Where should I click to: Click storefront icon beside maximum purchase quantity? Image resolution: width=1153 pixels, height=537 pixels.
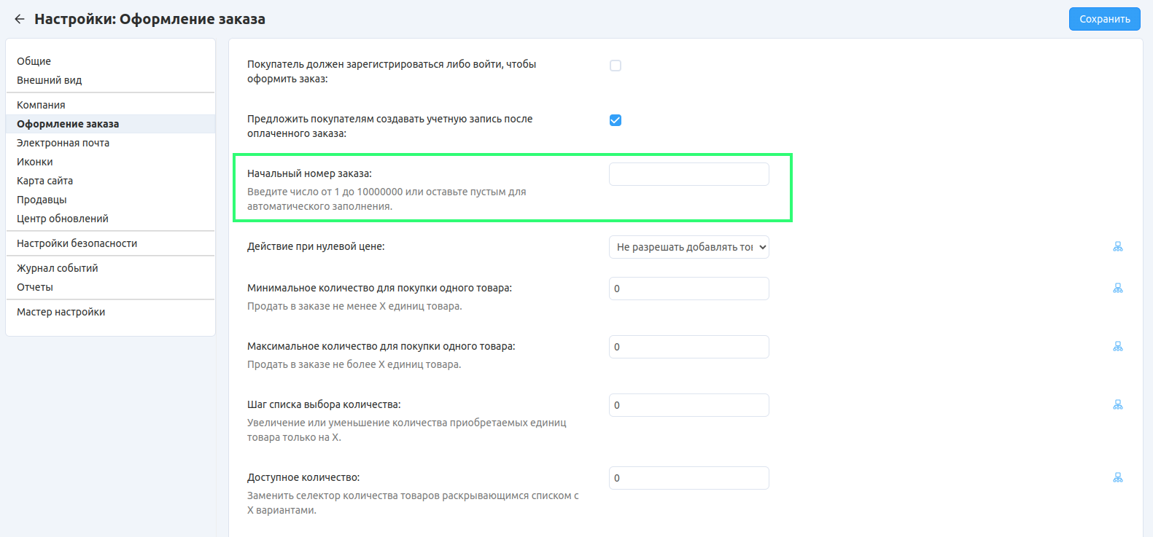(1117, 347)
